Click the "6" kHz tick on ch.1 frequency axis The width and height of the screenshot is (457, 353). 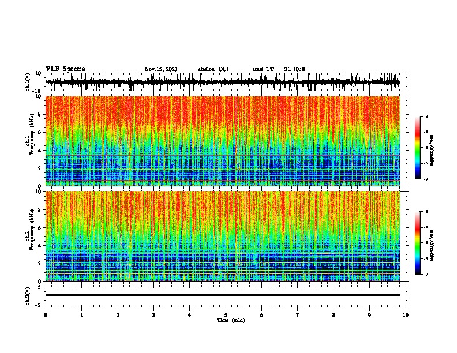coord(40,132)
